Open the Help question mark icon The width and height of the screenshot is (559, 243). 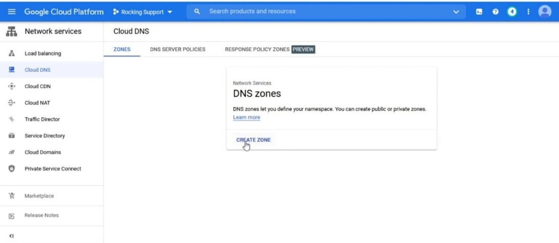click(x=495, y=12)
